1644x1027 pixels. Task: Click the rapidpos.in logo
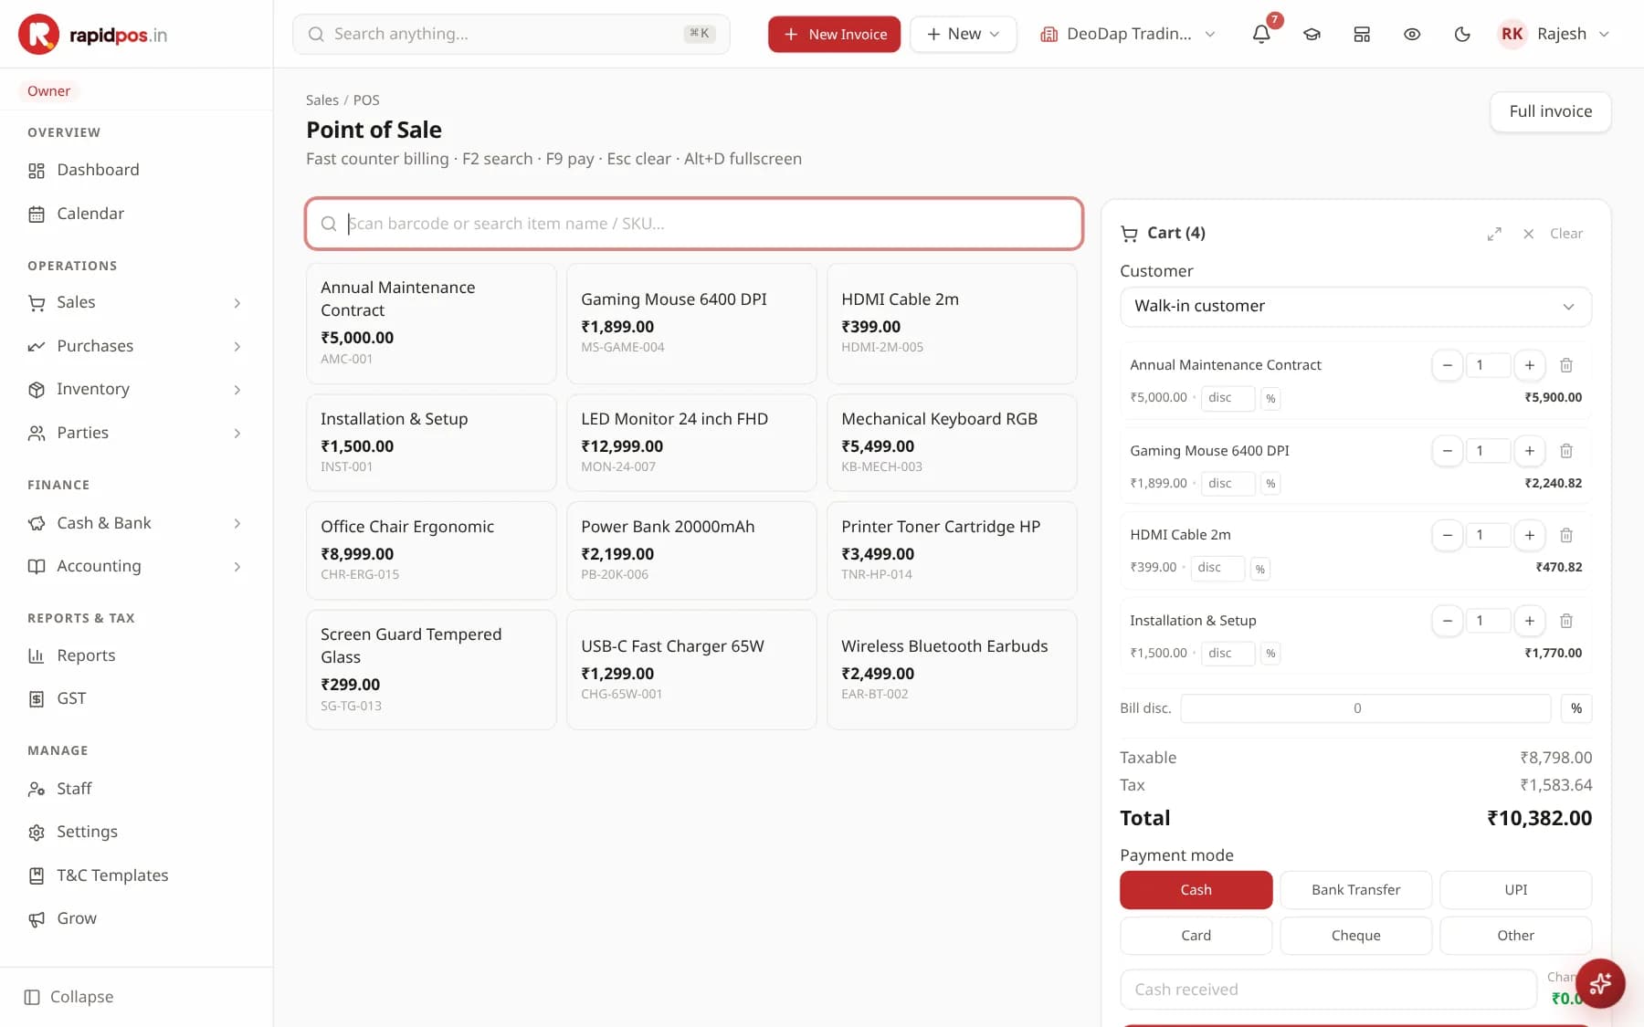pyautogui.click(x=92, y=35)
